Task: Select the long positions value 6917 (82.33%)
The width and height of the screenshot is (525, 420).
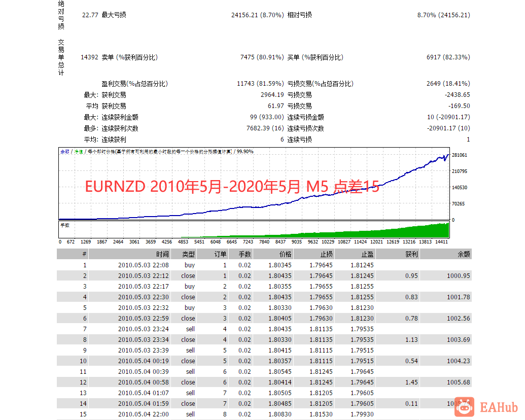Action: tap(448, 57)
